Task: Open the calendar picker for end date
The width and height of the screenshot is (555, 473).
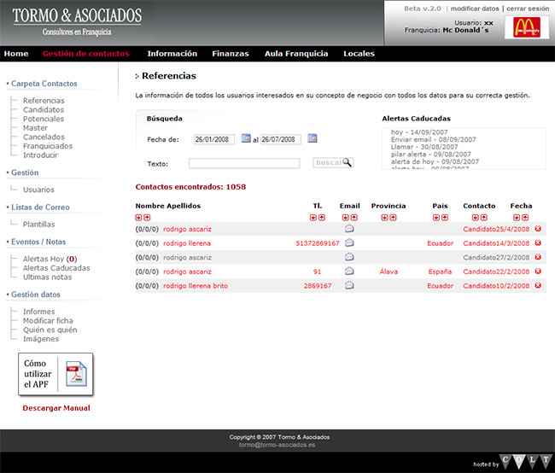Action: point(312,138)
